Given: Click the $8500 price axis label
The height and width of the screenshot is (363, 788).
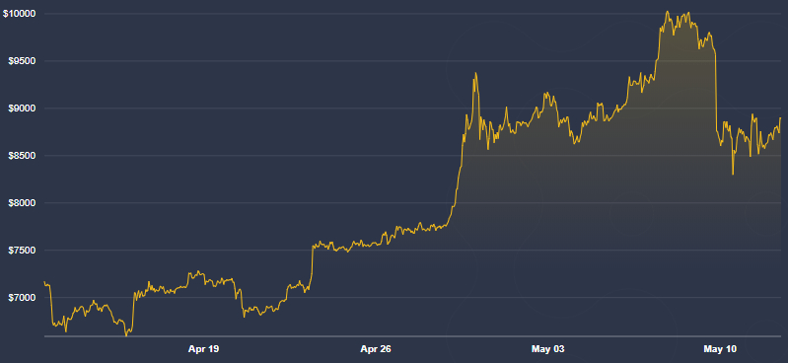Looking at the screenshot, I should (21, 155).
